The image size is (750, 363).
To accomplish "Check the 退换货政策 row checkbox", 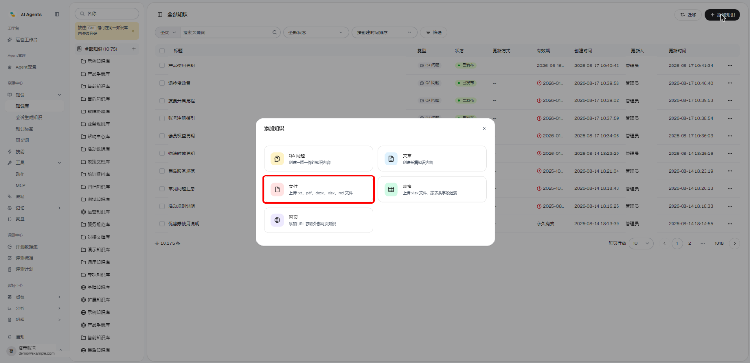I will pyautogui.click(x=162, y=83).
